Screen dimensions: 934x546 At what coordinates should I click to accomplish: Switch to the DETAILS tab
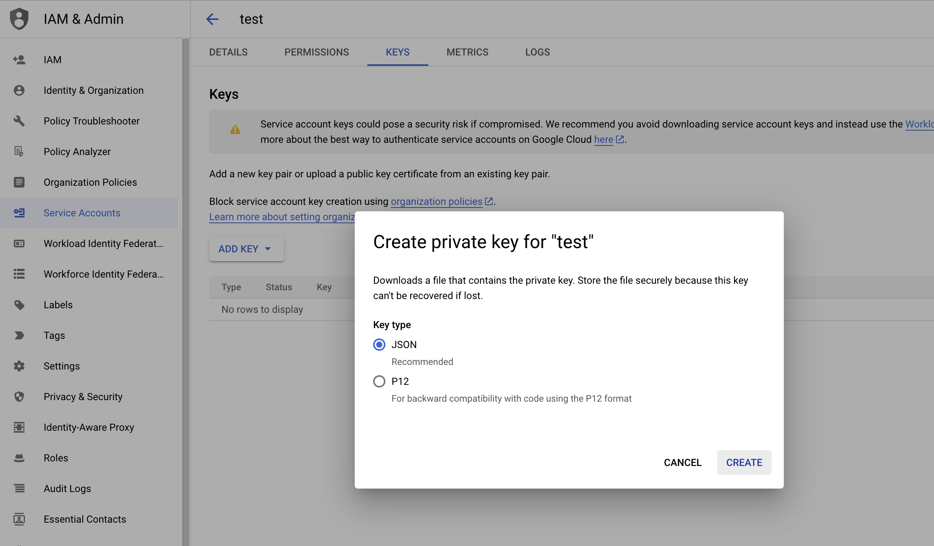(228, 52)
